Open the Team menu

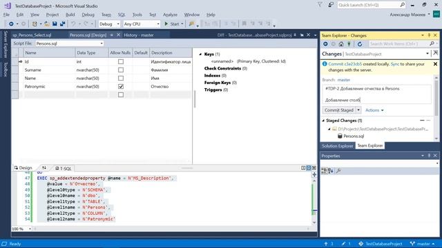(106, 14)
